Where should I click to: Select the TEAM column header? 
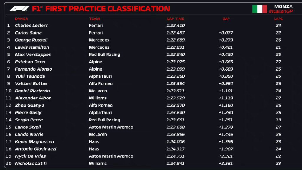(x=94, y=19)
